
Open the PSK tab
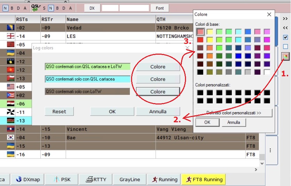tap(62, 179)
